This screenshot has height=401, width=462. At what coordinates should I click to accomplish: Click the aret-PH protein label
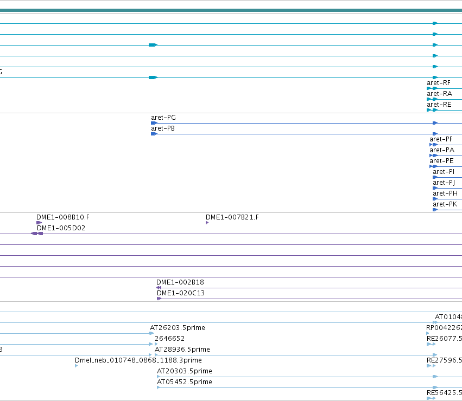point(445,194)
